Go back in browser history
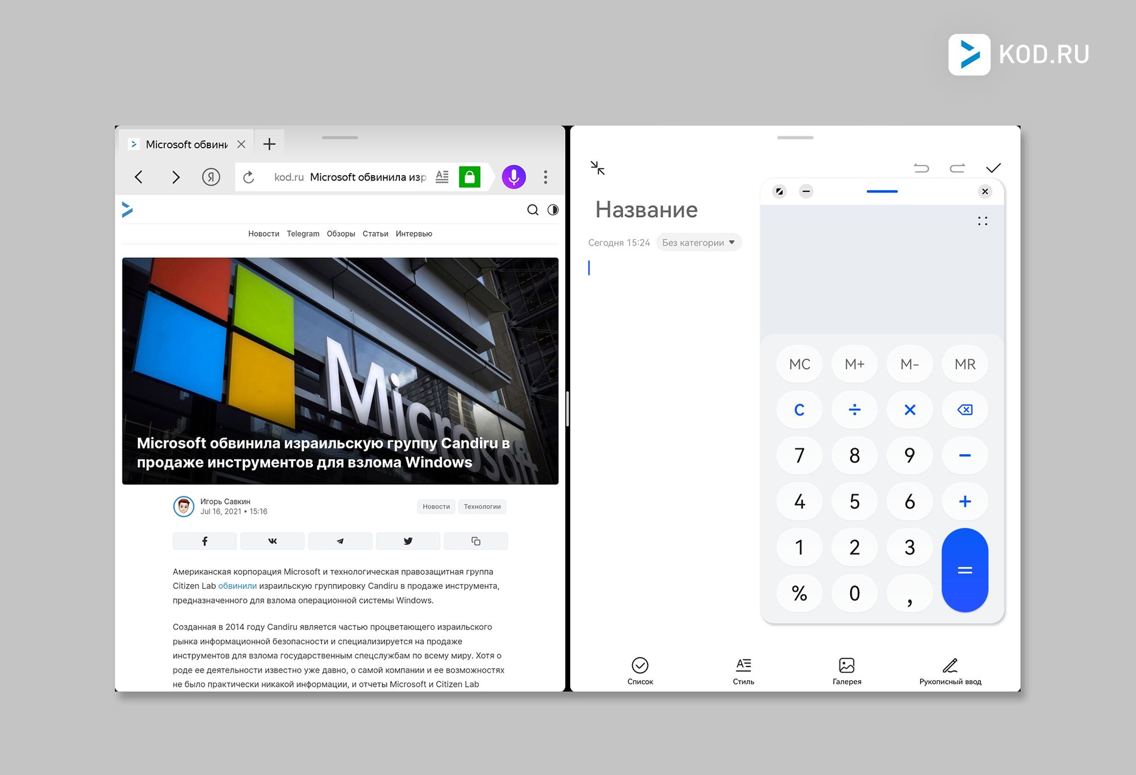This screenshot has width=1136, height=775. 139,177
